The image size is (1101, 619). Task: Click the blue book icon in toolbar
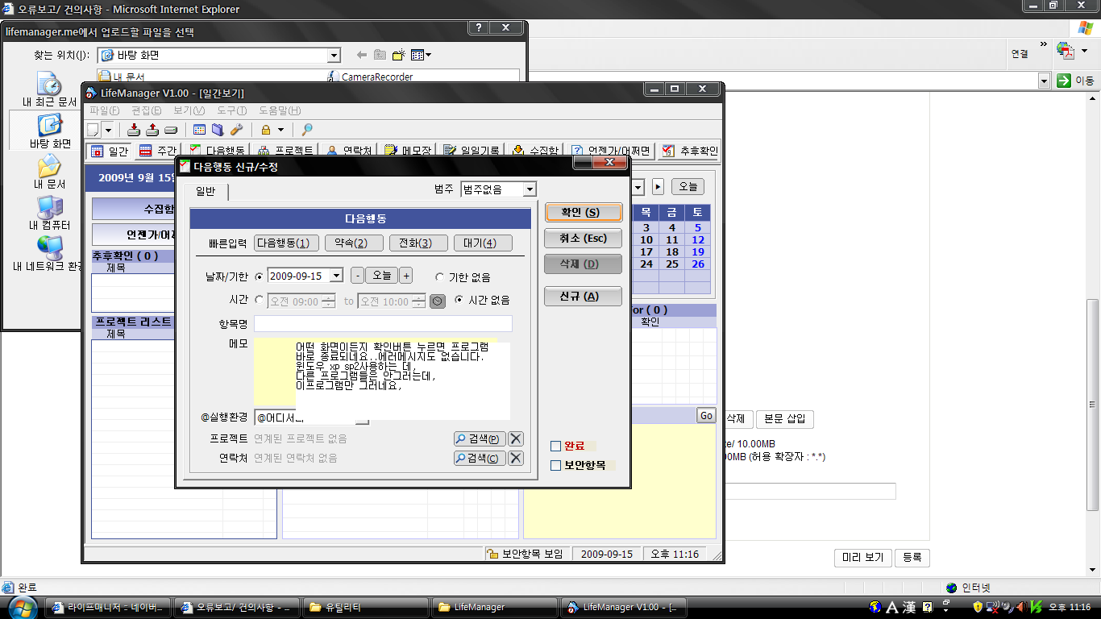point(218,130)
